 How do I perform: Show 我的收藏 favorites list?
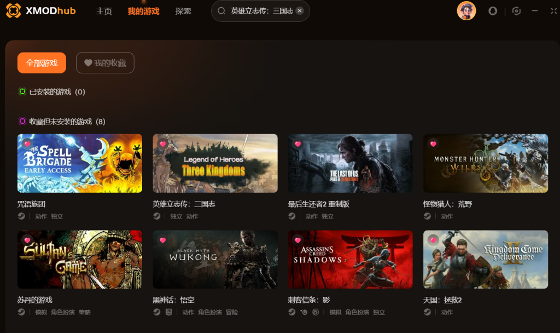pos(105,63)
